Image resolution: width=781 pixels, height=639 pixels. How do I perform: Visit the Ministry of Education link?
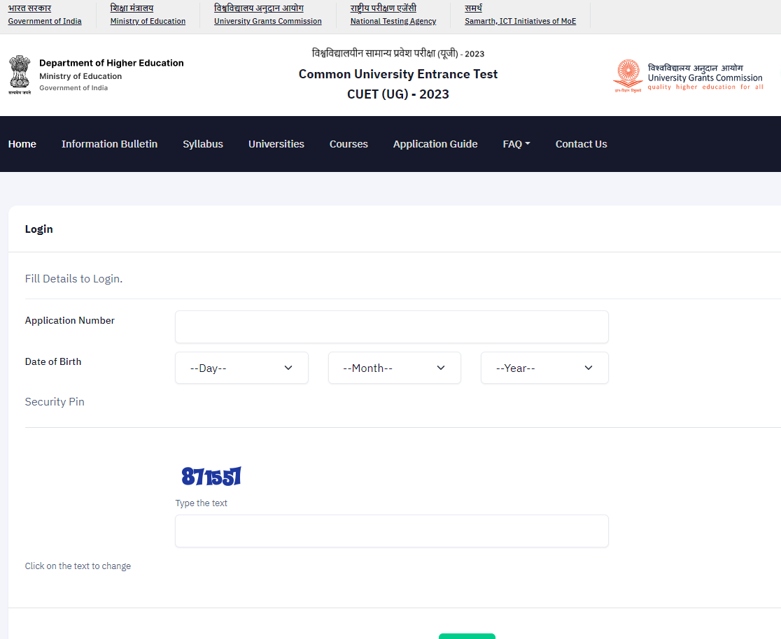(148, 21)
